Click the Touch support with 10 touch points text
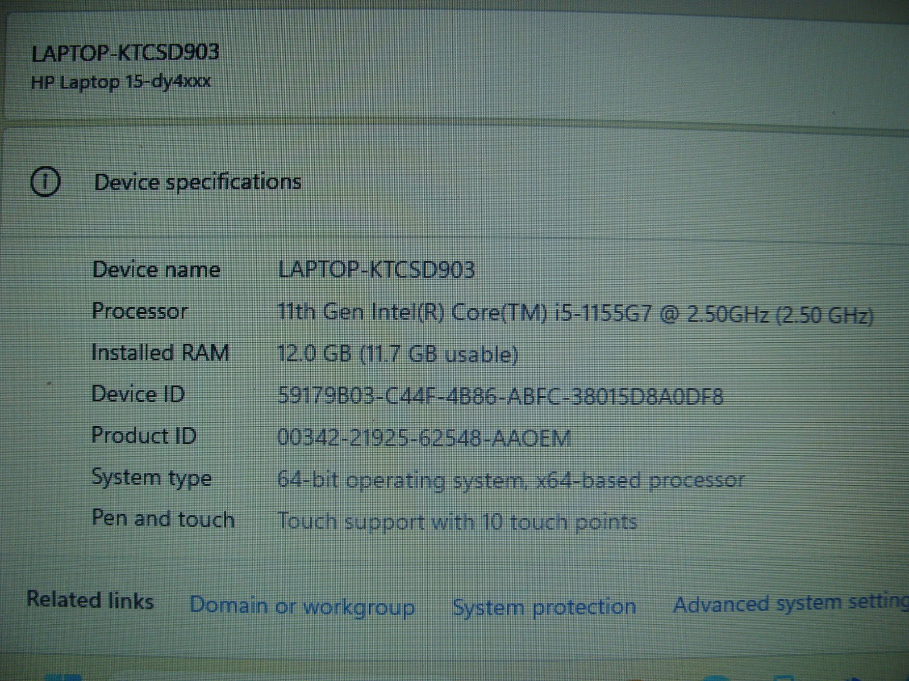This screenshot has height=681, width=909. click(x=456, y=521)
